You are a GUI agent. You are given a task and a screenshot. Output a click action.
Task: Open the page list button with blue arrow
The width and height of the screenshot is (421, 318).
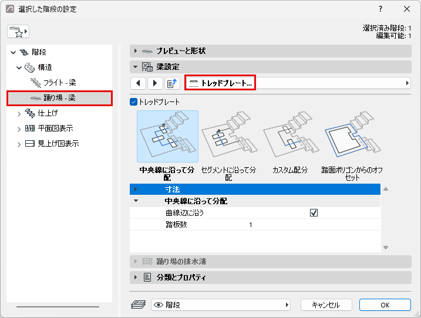(172, 83)
